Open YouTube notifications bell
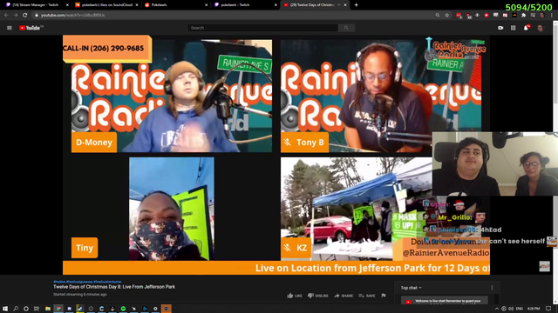This screenshot has height=313, width=558. pos(526,28)
